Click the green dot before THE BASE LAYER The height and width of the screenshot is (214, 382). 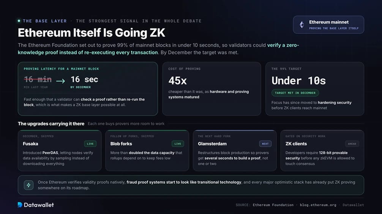19,21
